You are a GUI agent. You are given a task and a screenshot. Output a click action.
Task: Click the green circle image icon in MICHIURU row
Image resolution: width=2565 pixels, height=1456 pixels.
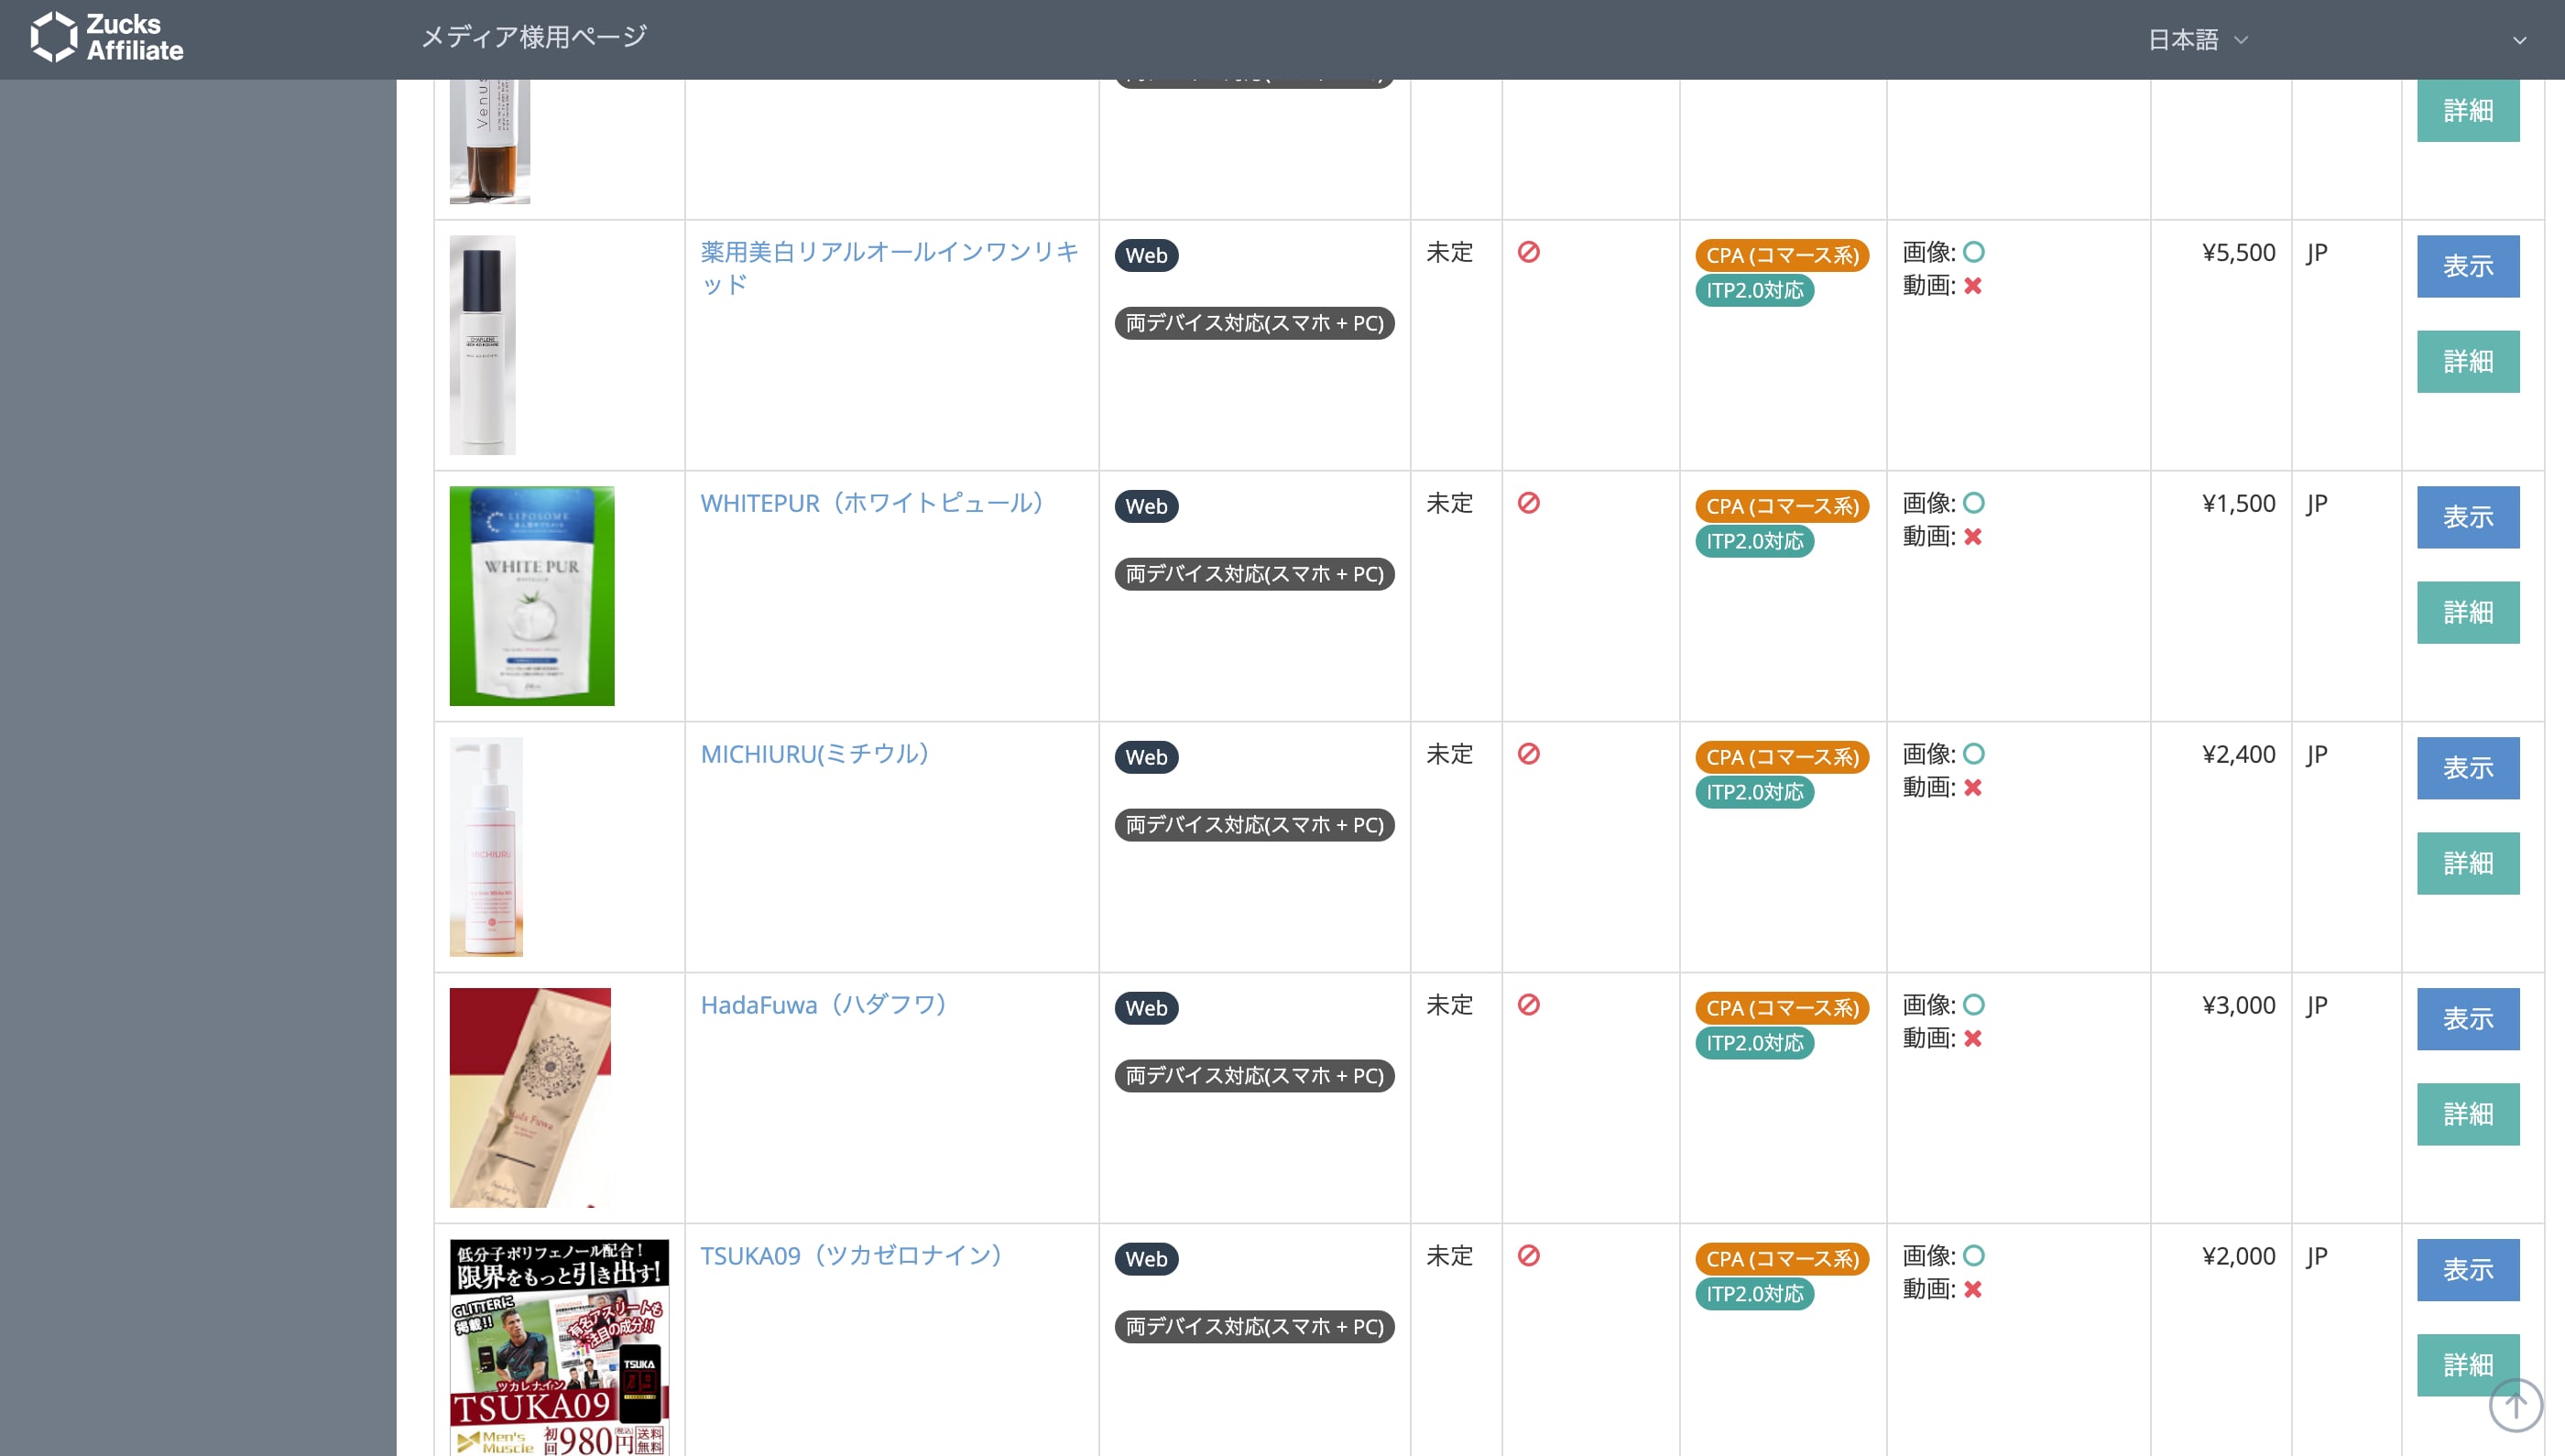coord(1974,754)
